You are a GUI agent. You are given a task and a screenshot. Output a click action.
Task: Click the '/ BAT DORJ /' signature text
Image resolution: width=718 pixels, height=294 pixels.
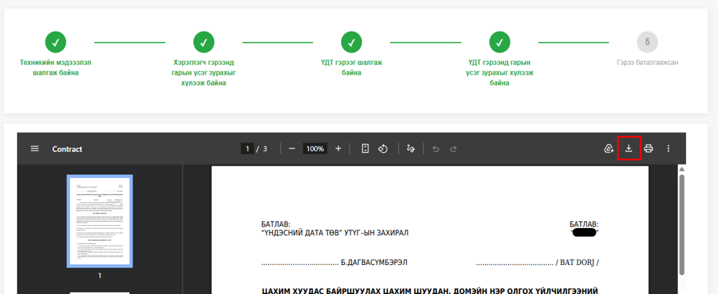click(577, 263)
